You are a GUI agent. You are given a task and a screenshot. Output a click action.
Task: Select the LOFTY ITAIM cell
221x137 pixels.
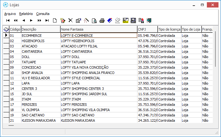click(99, 99)
